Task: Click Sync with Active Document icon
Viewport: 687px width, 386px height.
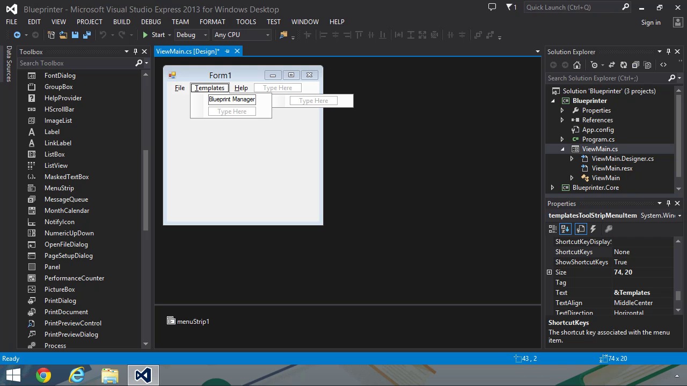Action: pyautogui.click(x=611, y=65)
